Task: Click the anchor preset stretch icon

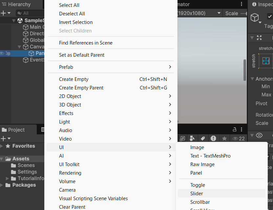Action: click(266, 61)
